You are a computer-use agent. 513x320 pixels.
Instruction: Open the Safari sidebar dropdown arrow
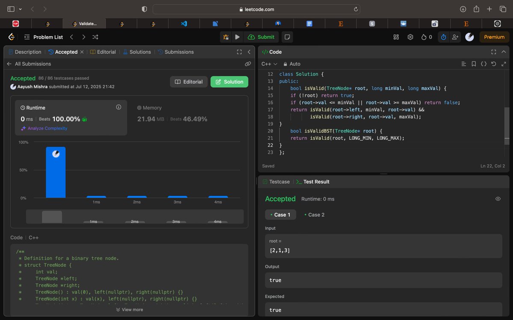point(19,9)
